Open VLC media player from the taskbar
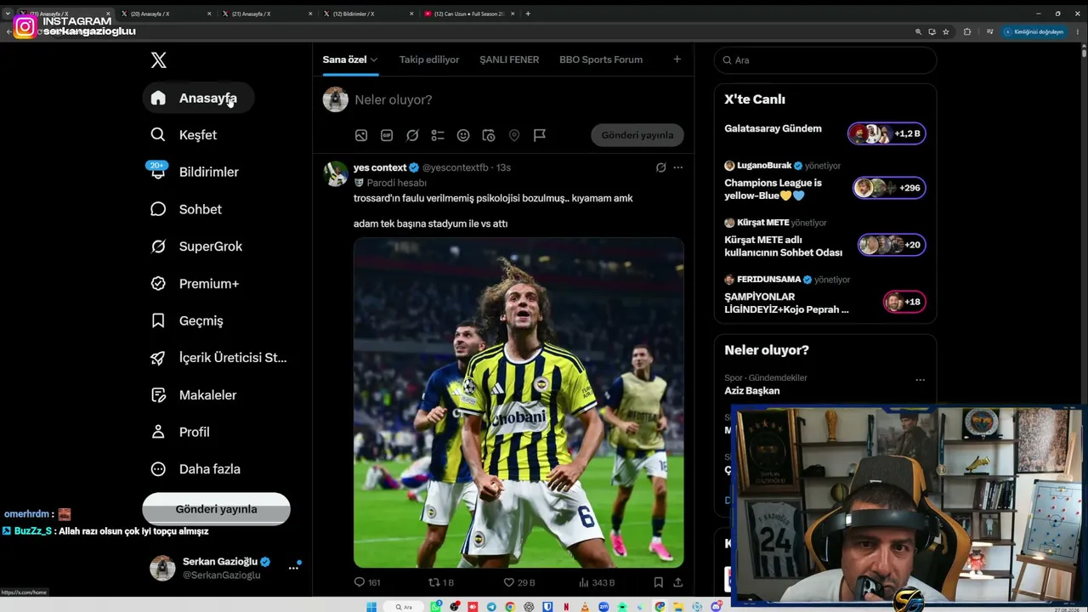The image size is (1088, 612). pos(585,607)
